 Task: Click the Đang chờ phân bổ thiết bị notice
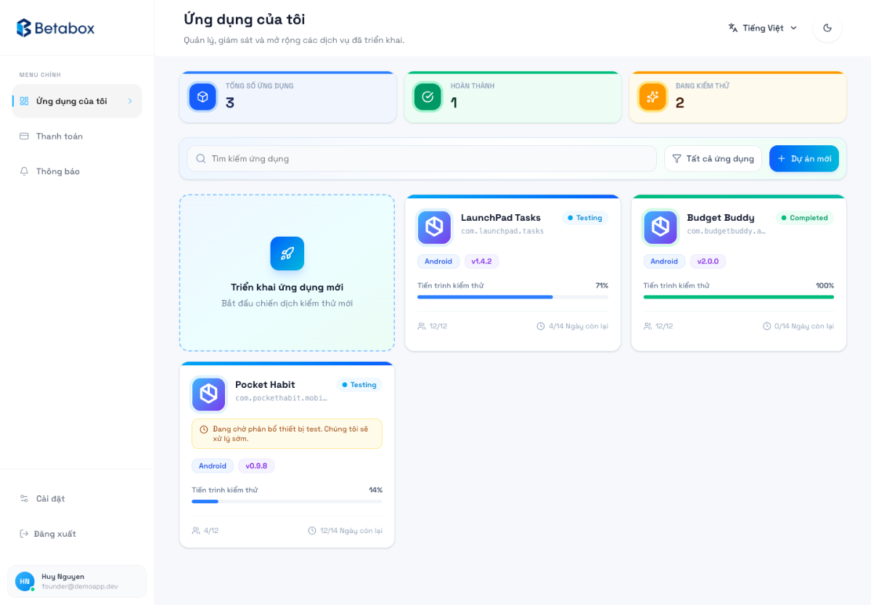pyautogui.click(x=287, y=434)
